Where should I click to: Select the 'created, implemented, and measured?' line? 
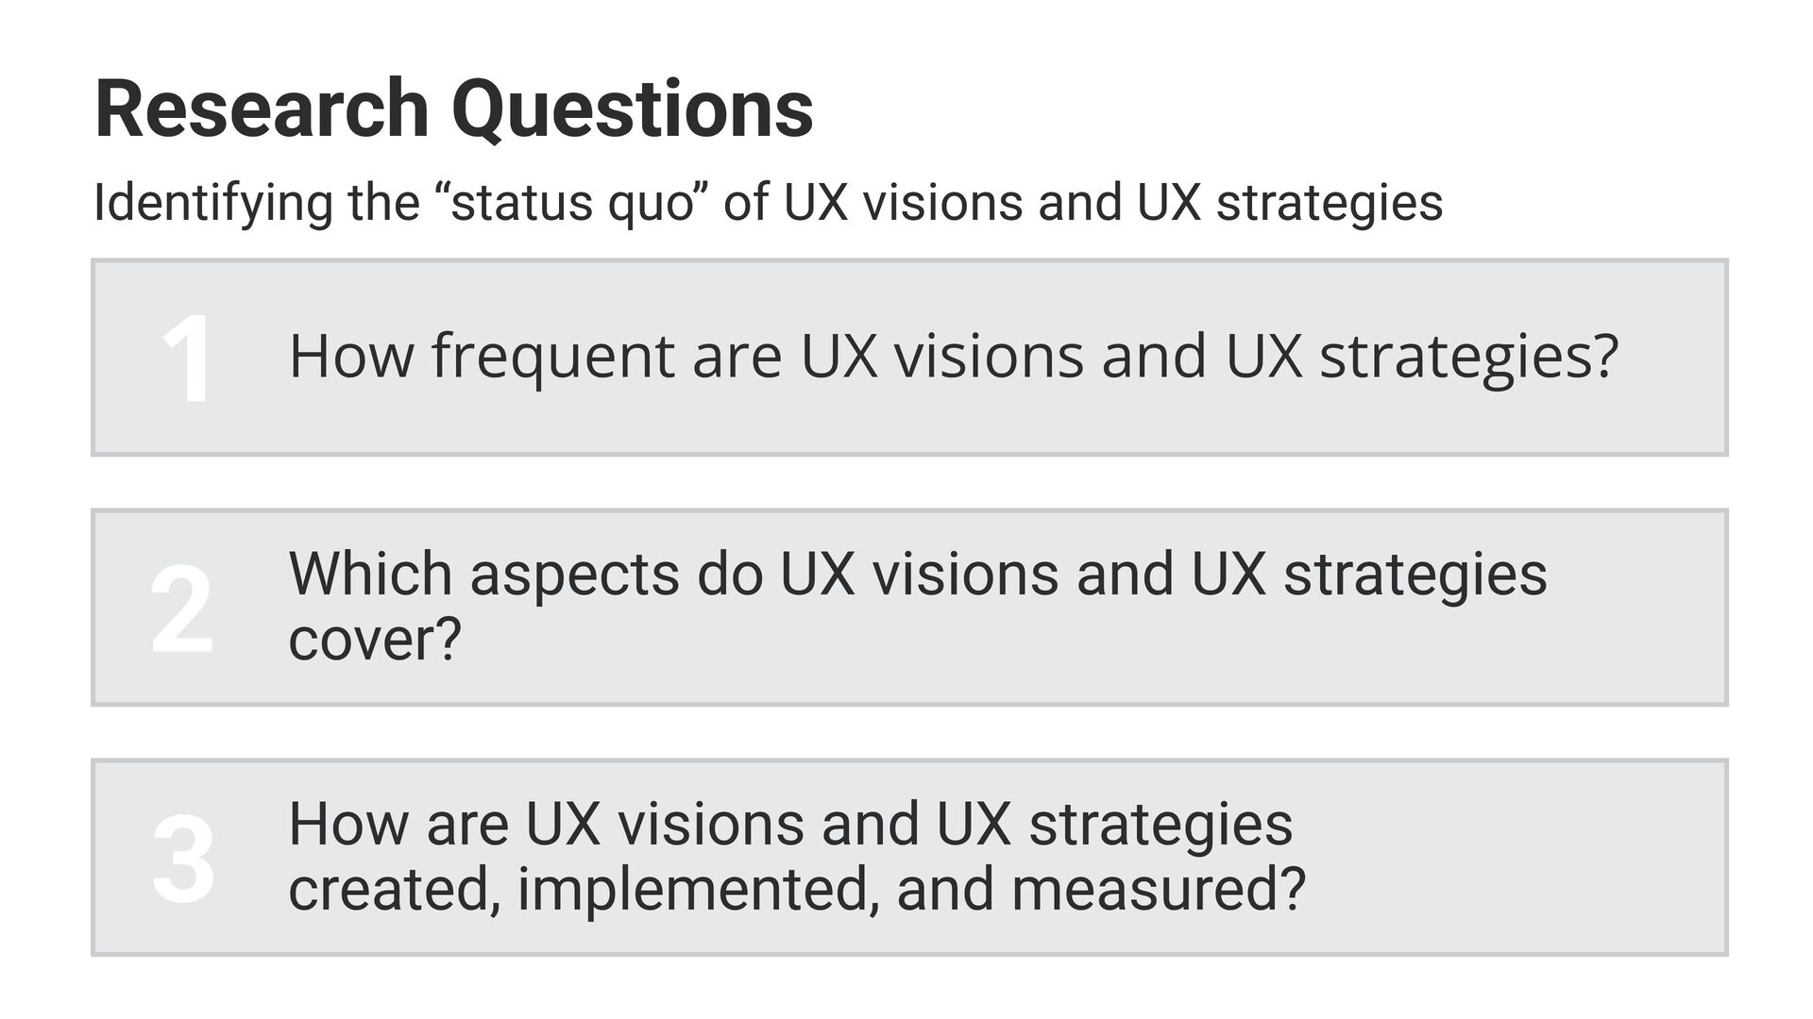[x=797, y=889]
